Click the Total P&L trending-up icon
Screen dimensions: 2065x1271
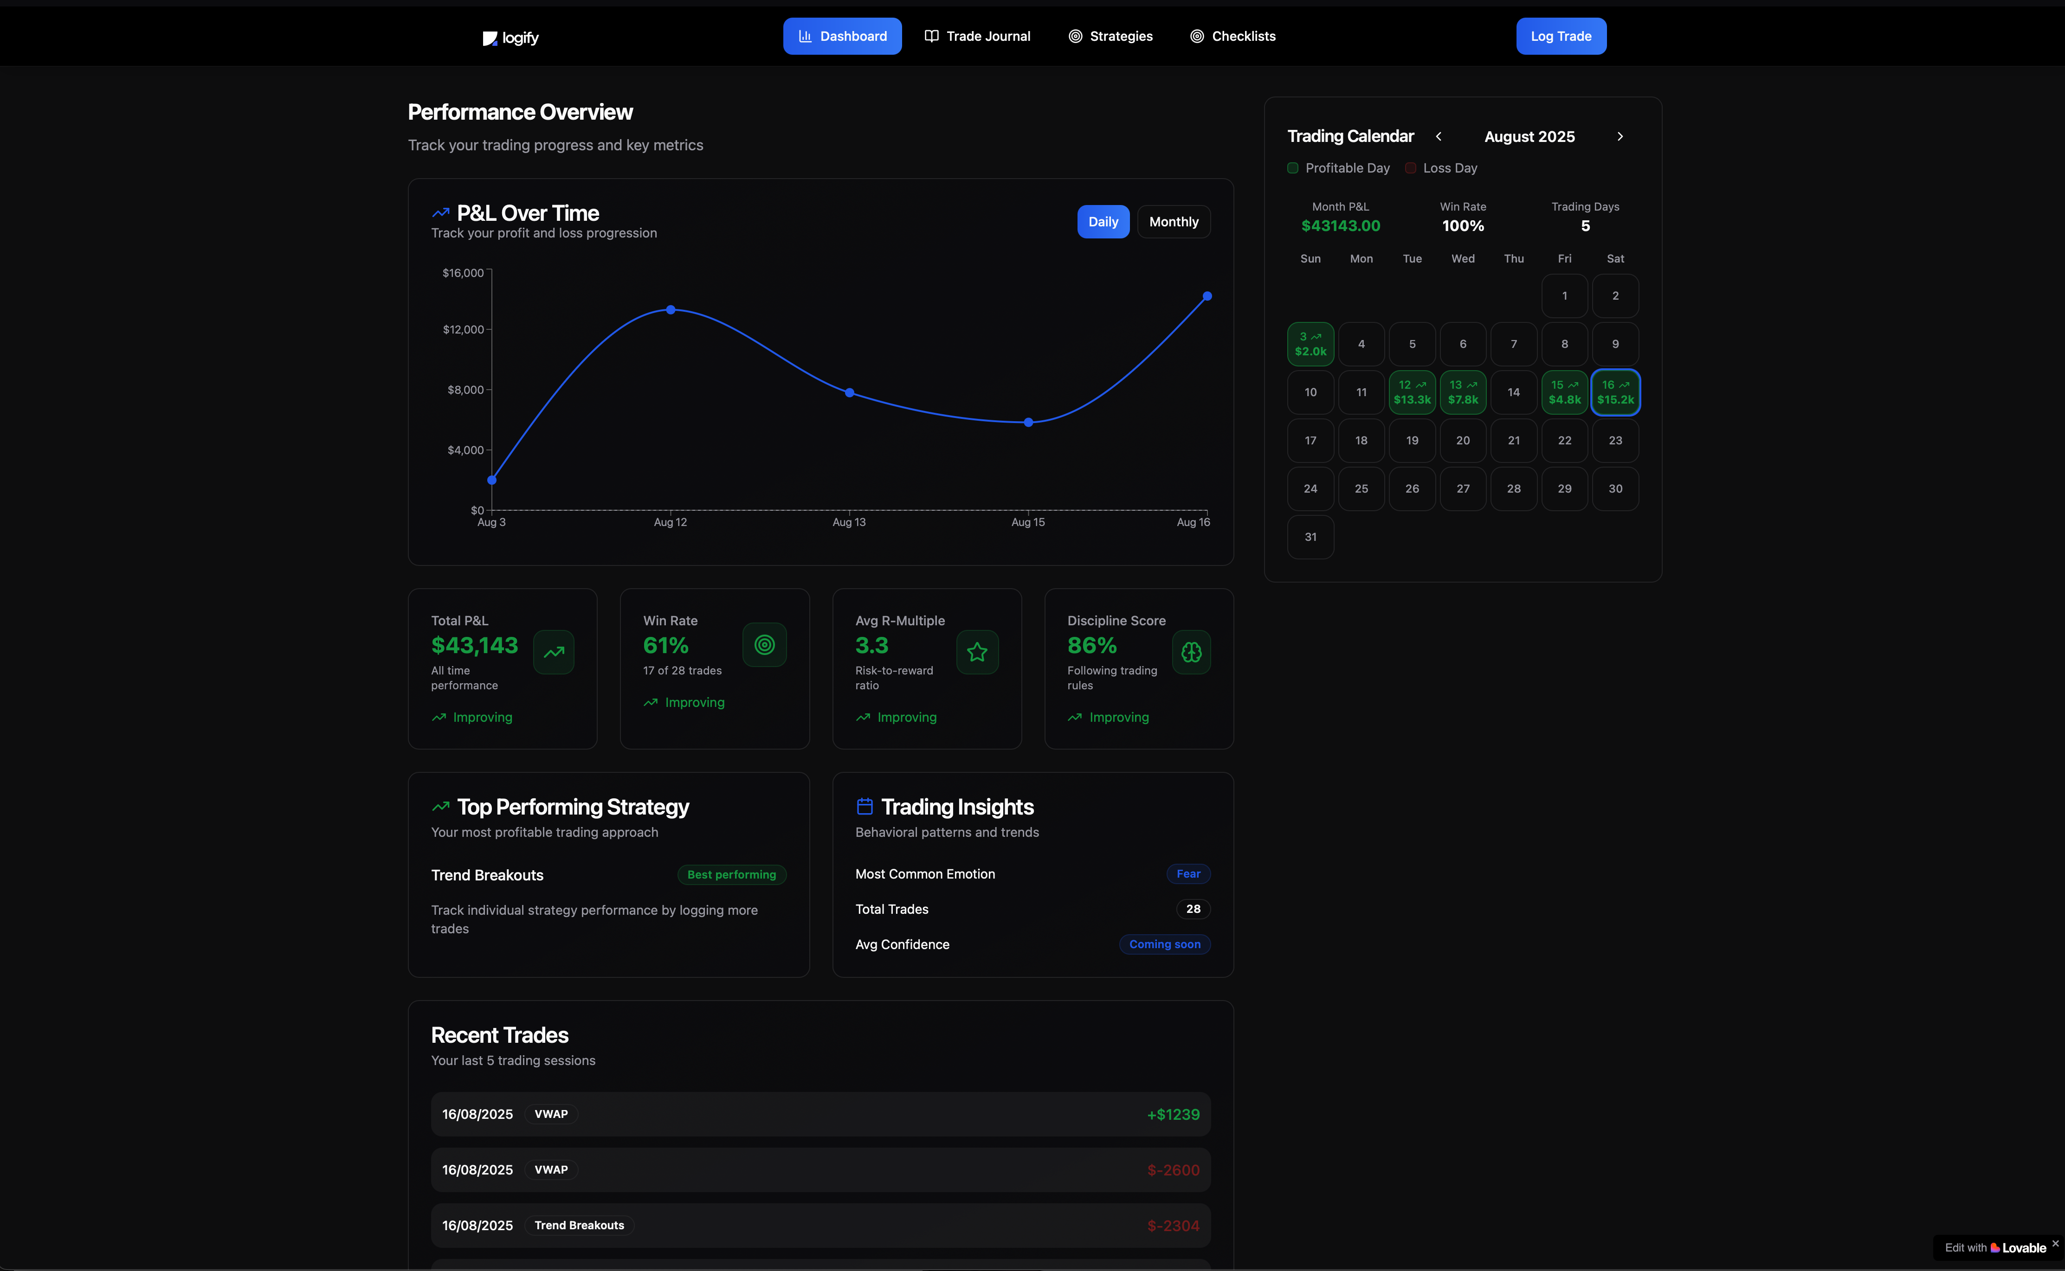point(553,652)
